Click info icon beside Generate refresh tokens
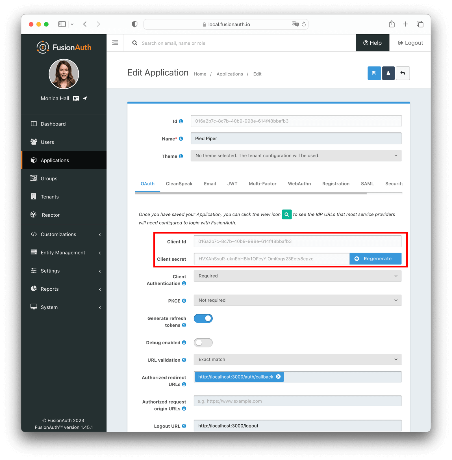 coord(184,325)
